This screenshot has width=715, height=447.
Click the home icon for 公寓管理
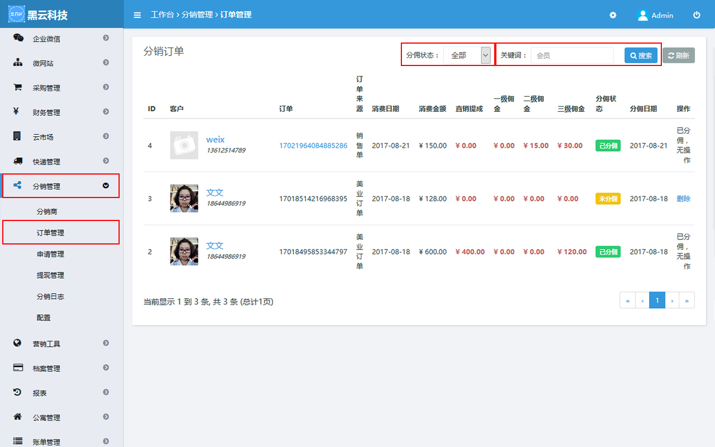click(x=17, y=417)
